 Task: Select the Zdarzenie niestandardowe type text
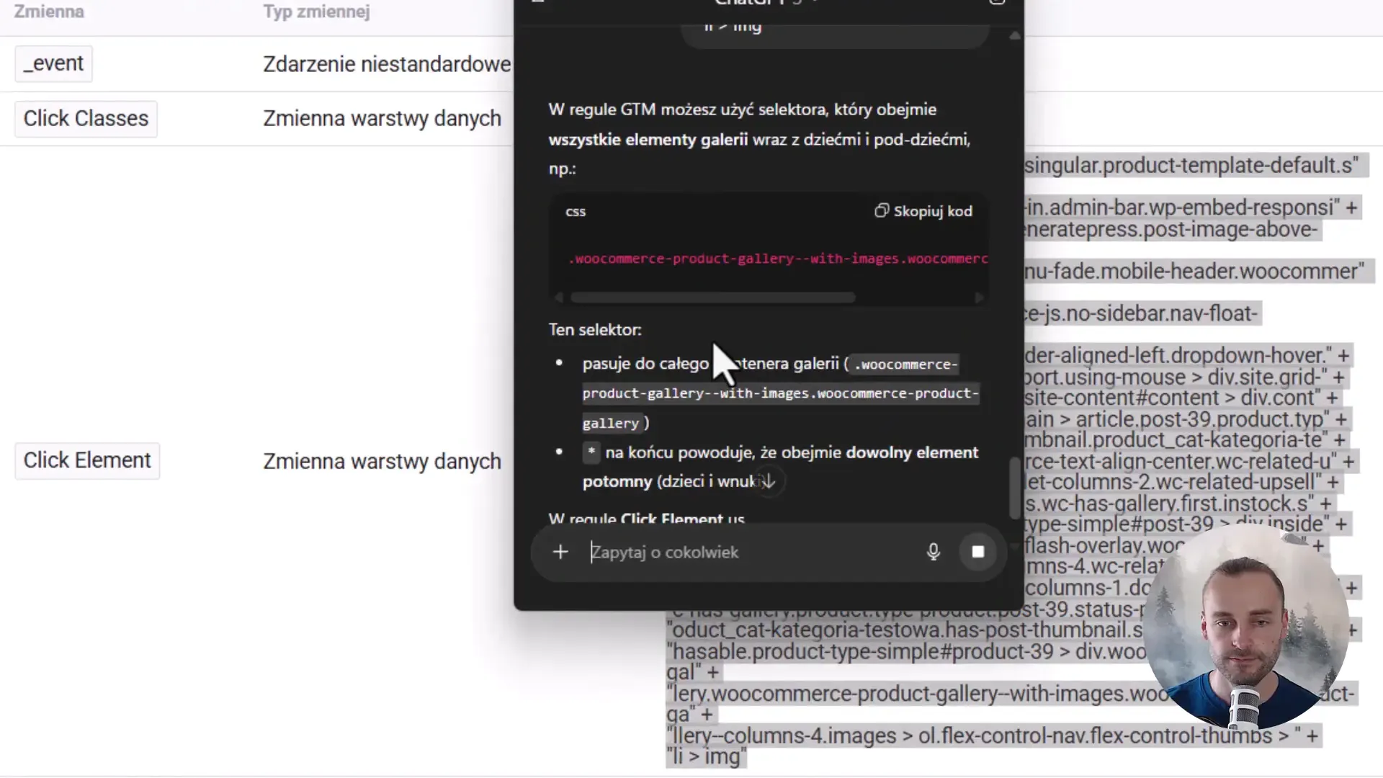point(387,64)
